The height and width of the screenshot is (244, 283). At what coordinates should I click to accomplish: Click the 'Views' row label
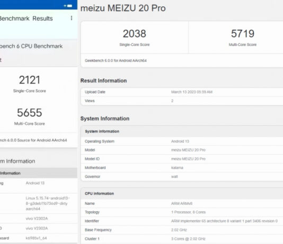click(90, 101)
